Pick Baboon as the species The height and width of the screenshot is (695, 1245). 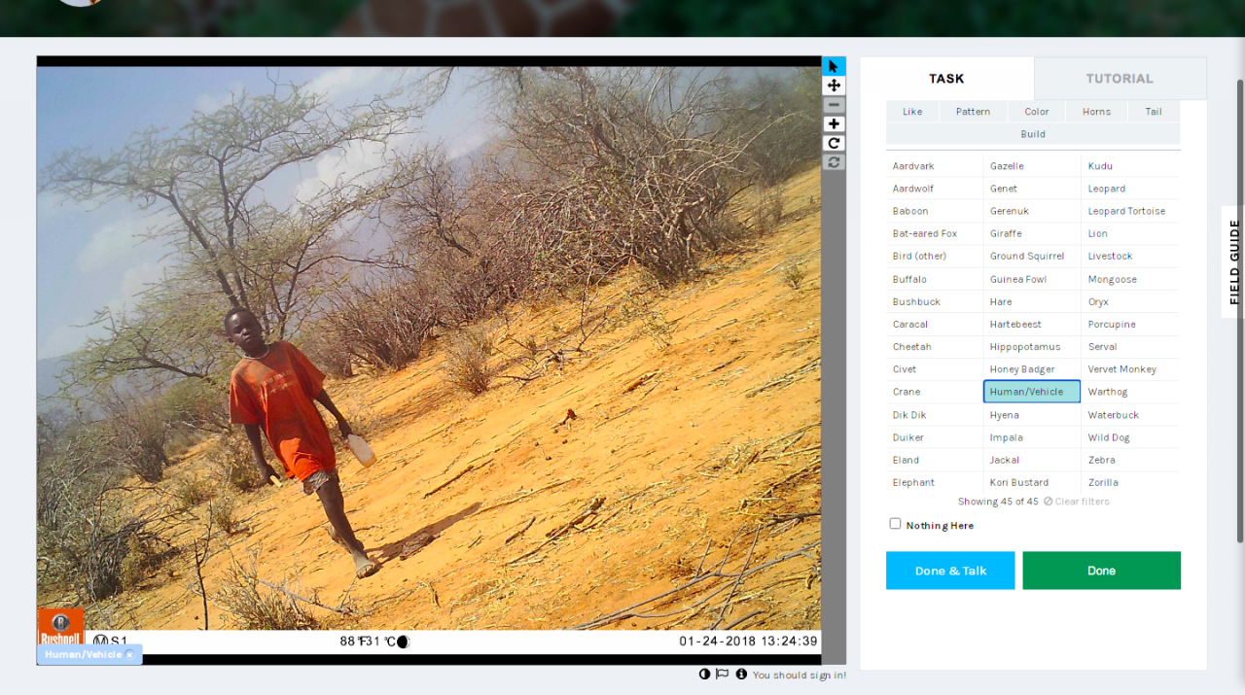[x=935, y=211]
